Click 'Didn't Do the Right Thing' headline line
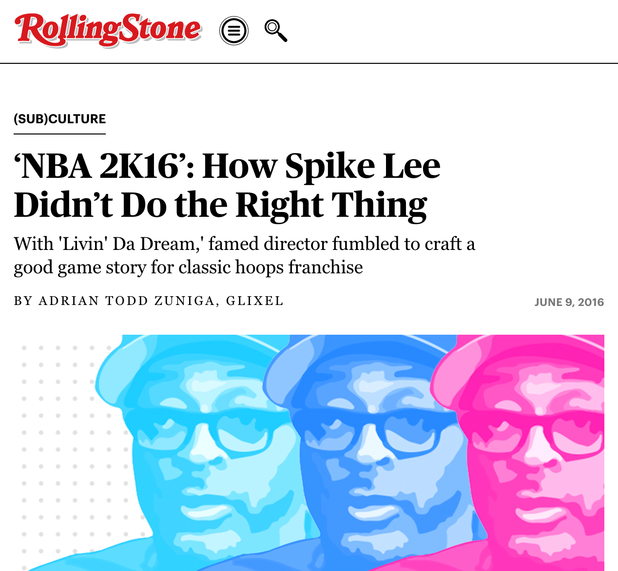Viewport: 618px width, 571px height. 221,205
